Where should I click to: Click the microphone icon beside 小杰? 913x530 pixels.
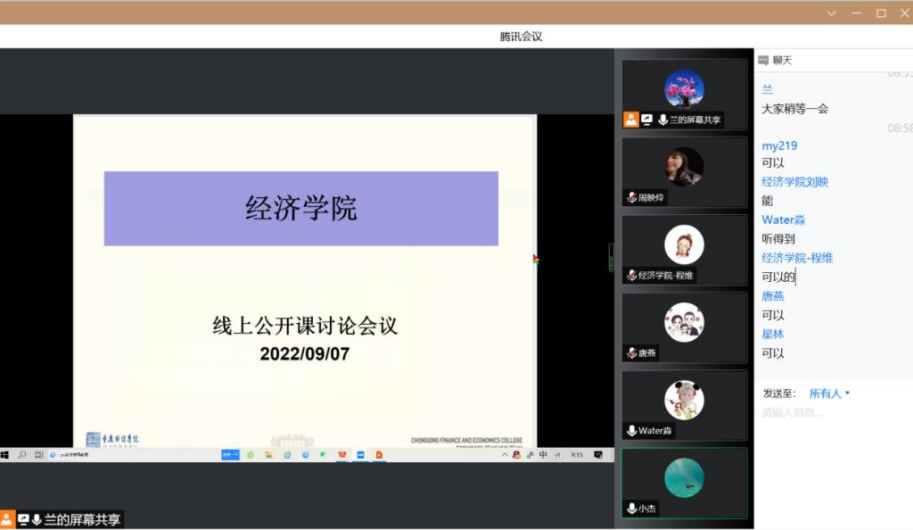pyautogui.click(x=631, y=509)
